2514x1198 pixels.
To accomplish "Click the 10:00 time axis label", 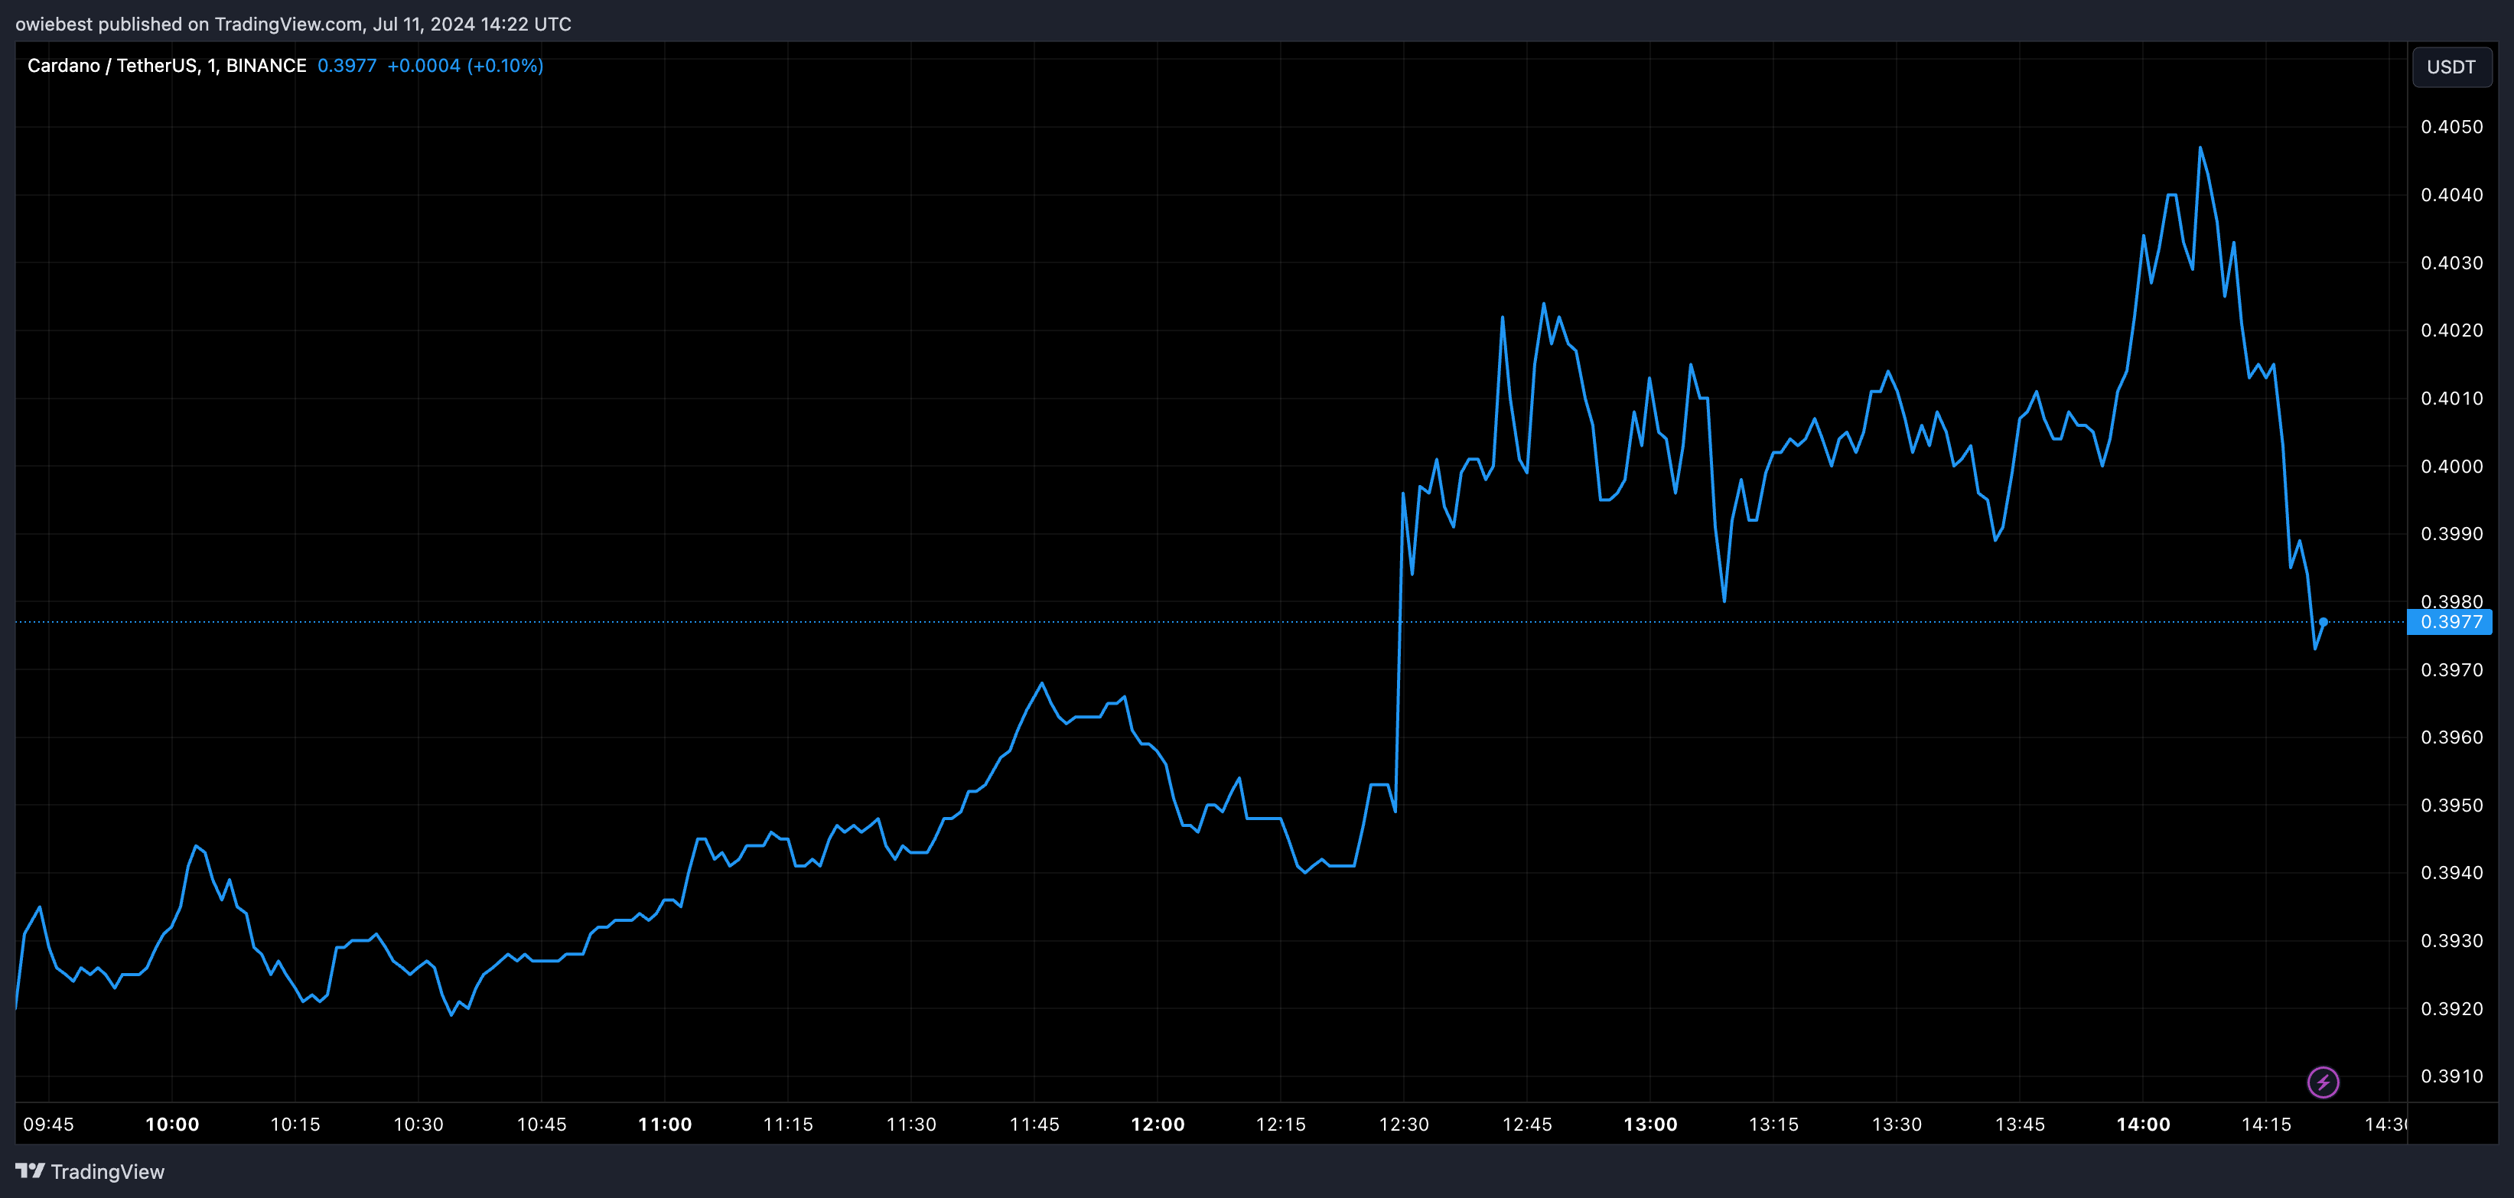I will point(172,1124).
